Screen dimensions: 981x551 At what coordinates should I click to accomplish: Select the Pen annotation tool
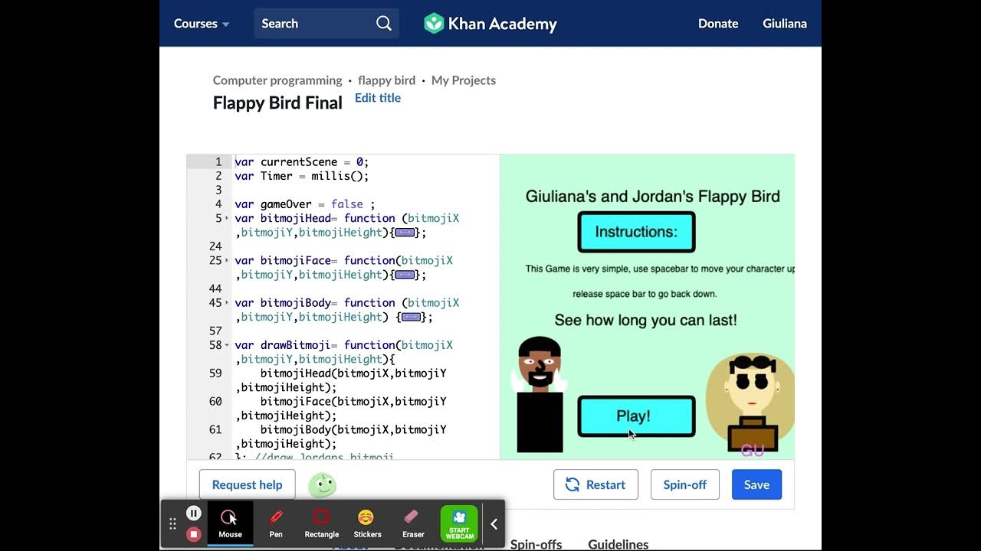tap(276, 523)
